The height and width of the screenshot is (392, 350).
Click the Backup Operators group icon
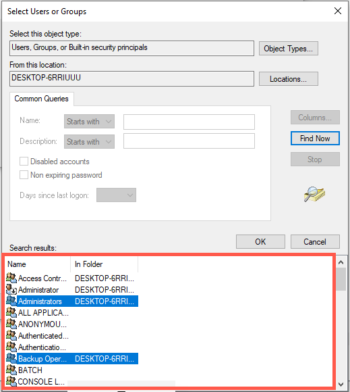11,358
